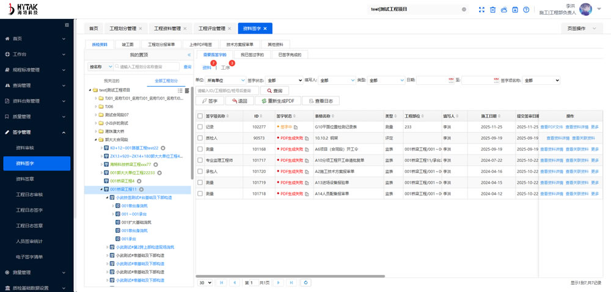
Task: Click the fullscreen icon in top header
Action: [x=481, y=10]
